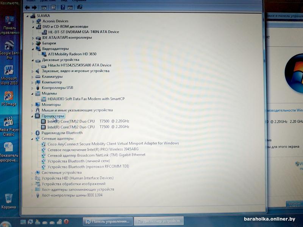
Task: Click the scan for hardware changes toolbar icon
Action: point(80,7)
